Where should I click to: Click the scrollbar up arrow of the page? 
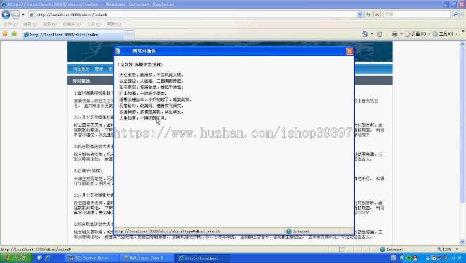(462, 44)
